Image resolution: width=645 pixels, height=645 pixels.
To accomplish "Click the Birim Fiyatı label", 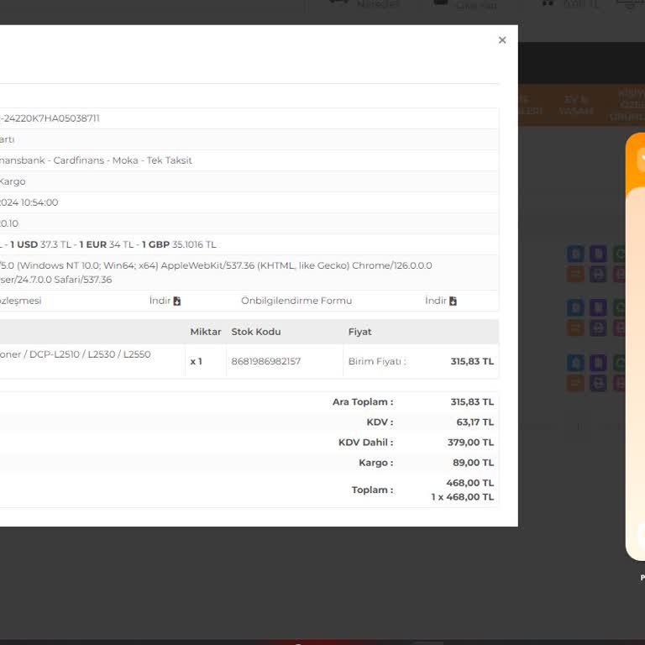I will pyautogui.click(x=377, y=362).
